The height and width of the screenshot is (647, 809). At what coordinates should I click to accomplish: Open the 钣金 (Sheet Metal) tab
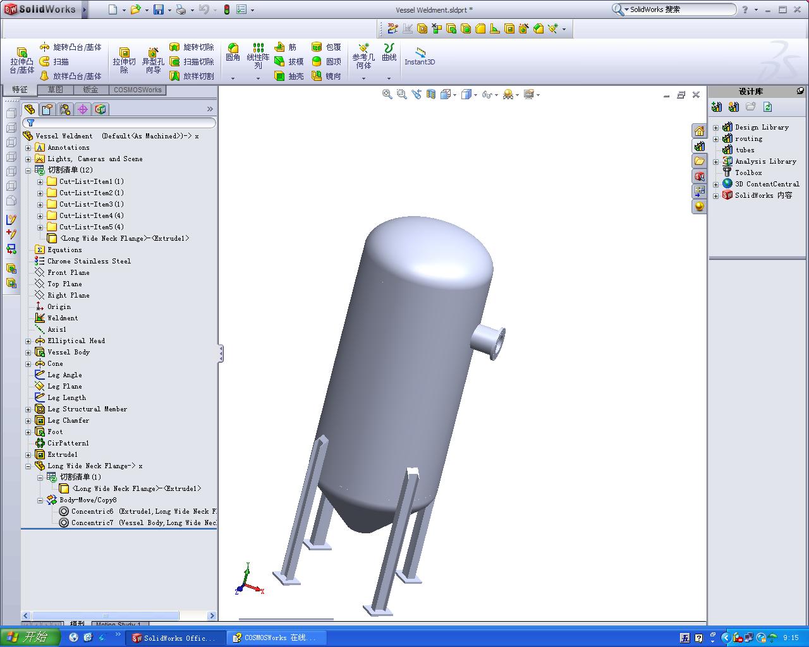click(x=91, y=90)
